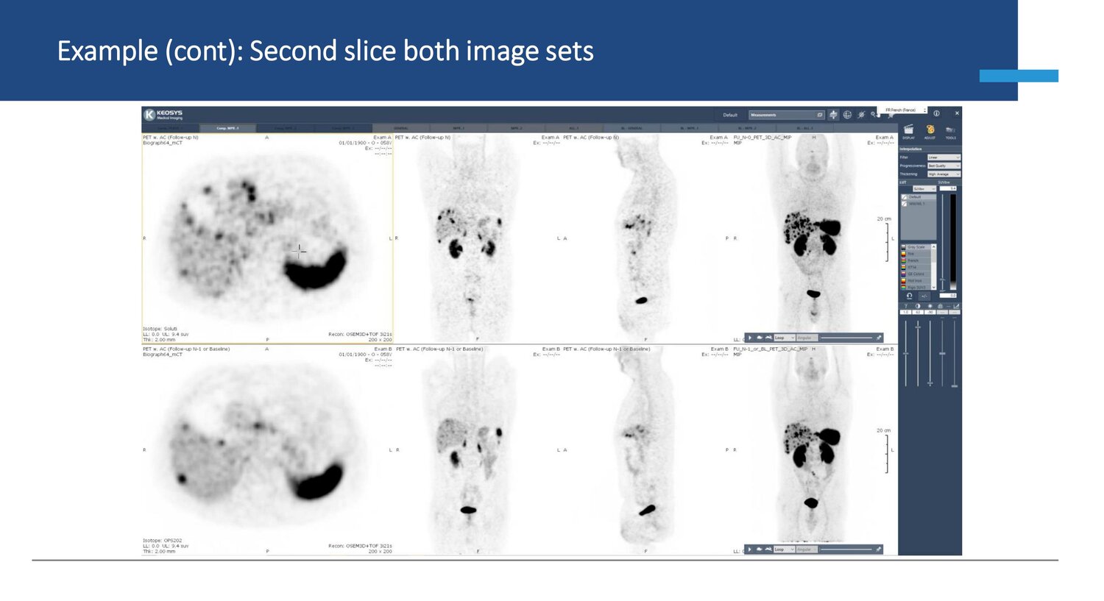The width and height of the screenshot is (1104, 601).
Task: Click the color map list scrollbar
Action: pyautogui.click(x=934, y=267)
